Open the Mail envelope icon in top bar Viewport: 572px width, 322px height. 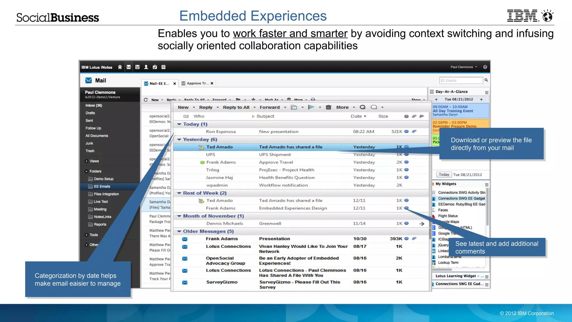(x=129, y=67)
